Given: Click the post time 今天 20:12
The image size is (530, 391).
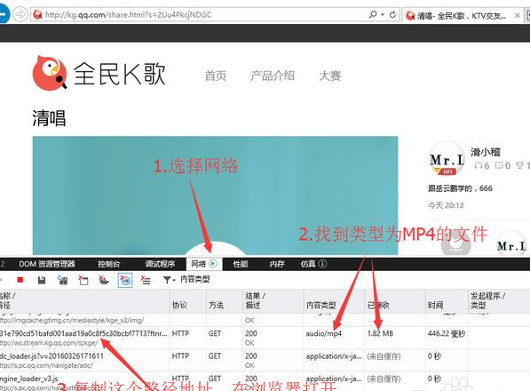Looking at the screenshot, I should 446,205.
